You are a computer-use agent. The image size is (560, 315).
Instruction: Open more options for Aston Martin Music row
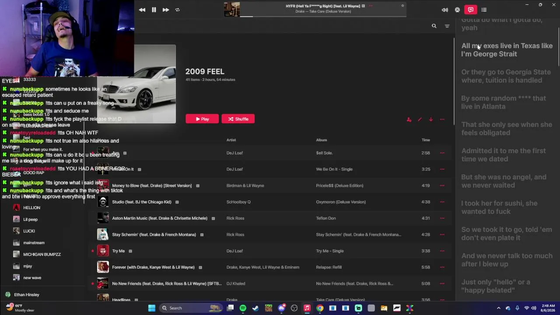[442, 218]
